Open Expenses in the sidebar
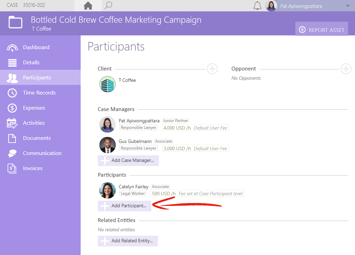Screen dimensions: 355x255 40,108
